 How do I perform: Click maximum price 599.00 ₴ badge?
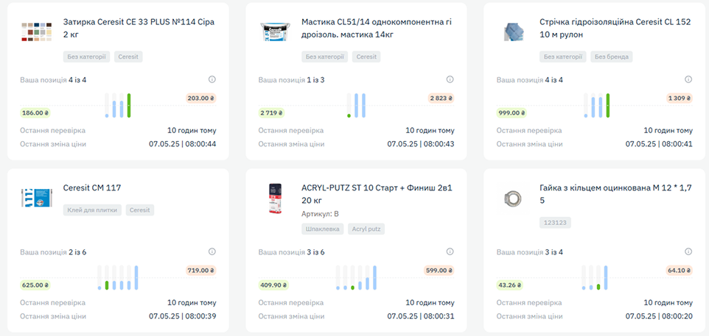(x=439, y=271)
